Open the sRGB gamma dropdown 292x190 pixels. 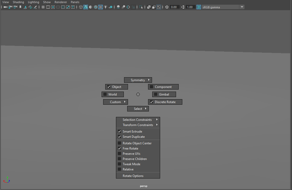(242, 7)
